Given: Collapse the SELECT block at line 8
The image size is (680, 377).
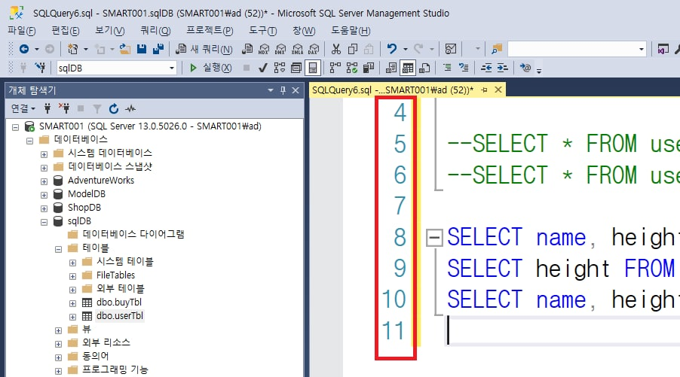Looking at the screenshot, I should click(x=434, y=238).
